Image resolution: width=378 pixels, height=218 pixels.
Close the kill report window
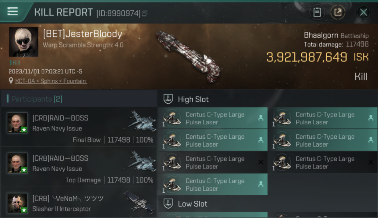coord(363,12)
